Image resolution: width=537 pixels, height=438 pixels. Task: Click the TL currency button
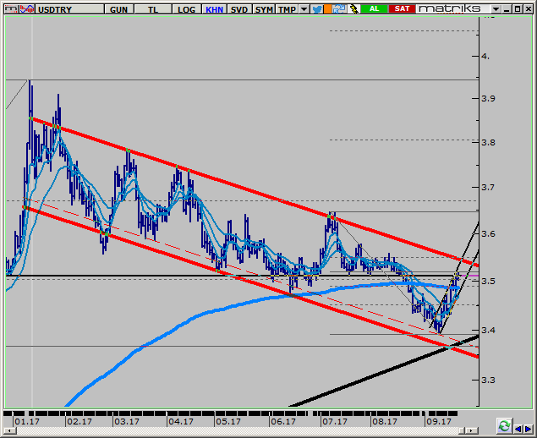[x=153, y=9]
